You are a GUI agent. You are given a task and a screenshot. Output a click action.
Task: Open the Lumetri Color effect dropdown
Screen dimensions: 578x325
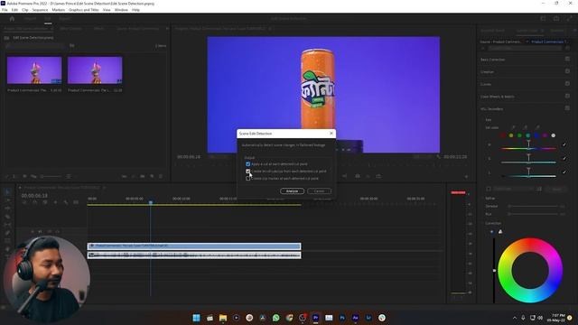[x=525, y=48]
